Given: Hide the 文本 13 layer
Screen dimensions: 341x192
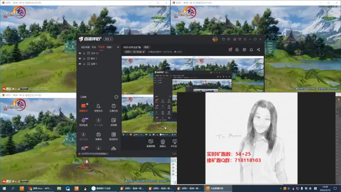Looking at the screenshot, I should tap(80, 53).
